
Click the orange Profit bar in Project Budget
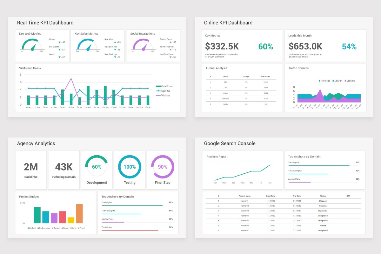coord(79,214)
